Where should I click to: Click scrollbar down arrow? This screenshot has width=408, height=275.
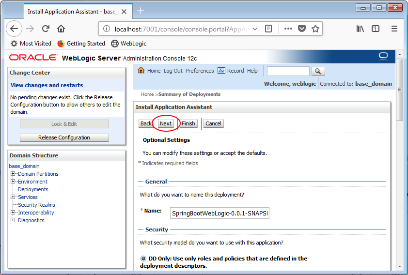click(x=399, y=266)
